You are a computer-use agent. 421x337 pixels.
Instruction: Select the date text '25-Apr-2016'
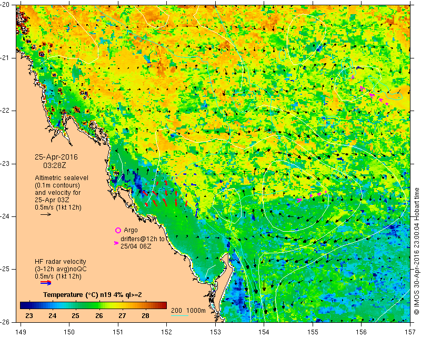pyautogui.click(x=56, y=157)
